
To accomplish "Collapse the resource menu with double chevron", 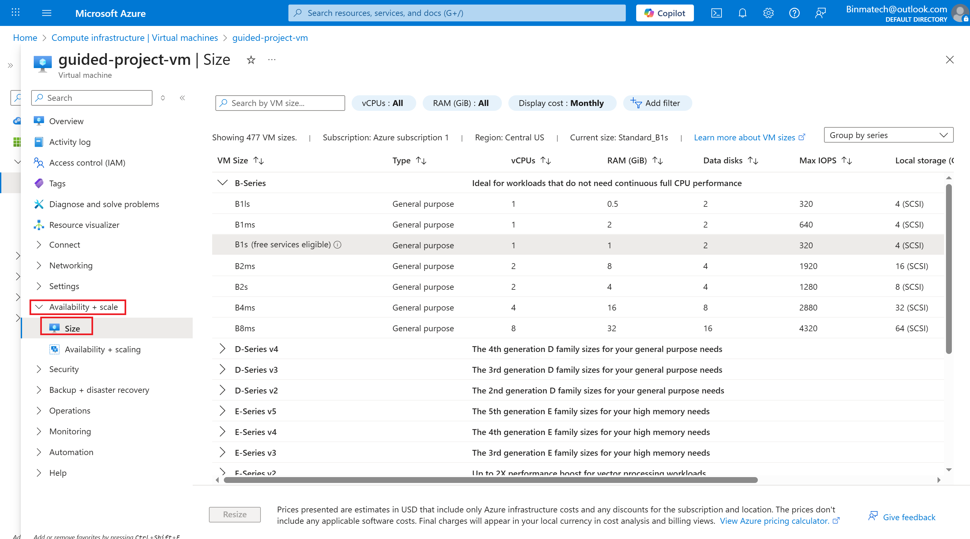I will coord(182,98).
